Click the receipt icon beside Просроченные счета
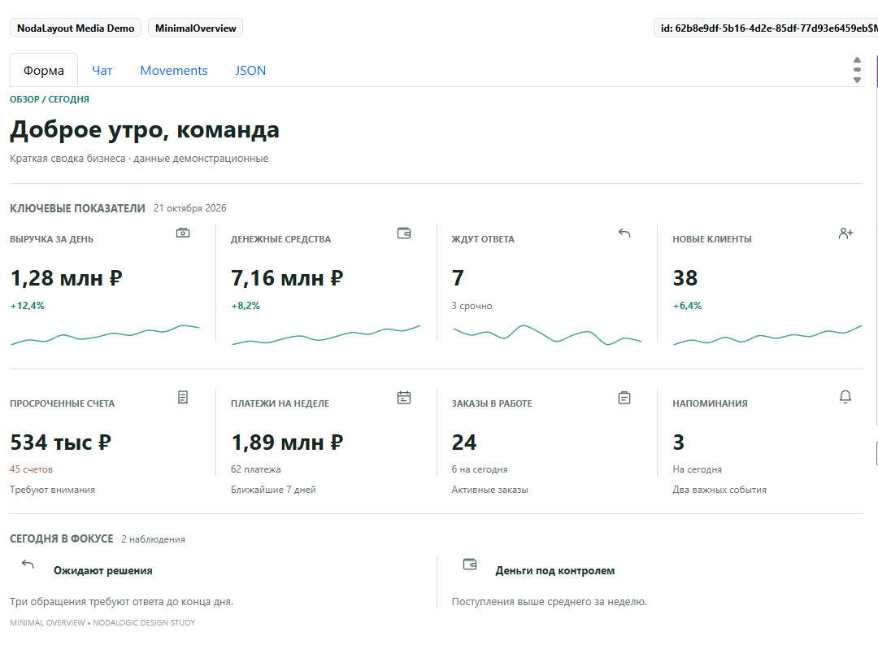 coord(183,397)
